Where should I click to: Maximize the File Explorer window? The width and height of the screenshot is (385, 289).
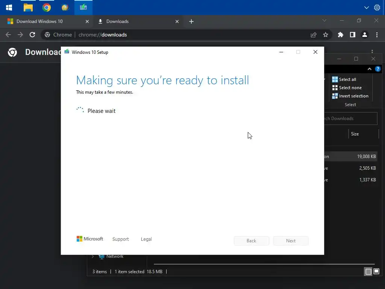tap(356, 59)
